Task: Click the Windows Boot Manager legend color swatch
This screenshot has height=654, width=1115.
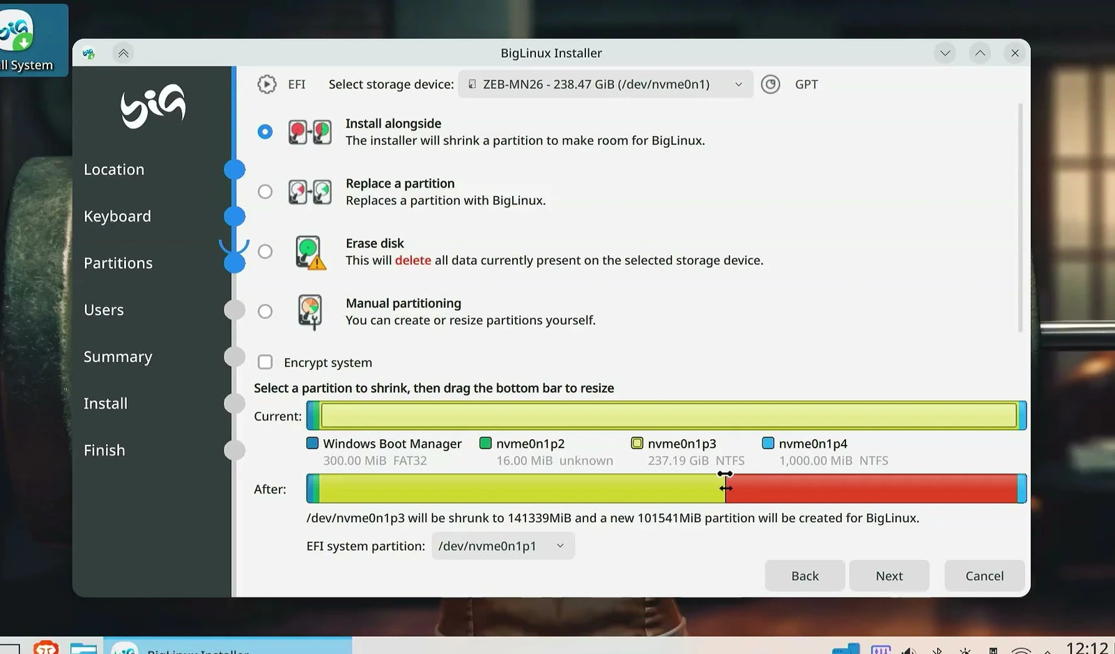Action: tap(313, 443)
